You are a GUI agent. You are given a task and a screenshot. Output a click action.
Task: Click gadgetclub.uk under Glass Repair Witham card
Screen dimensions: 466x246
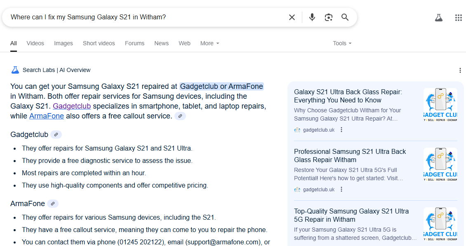[319, 189]
